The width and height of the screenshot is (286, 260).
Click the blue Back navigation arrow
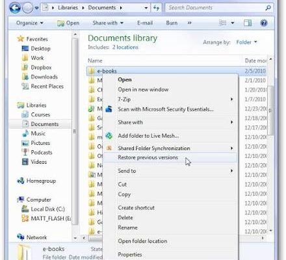point(15,8)
